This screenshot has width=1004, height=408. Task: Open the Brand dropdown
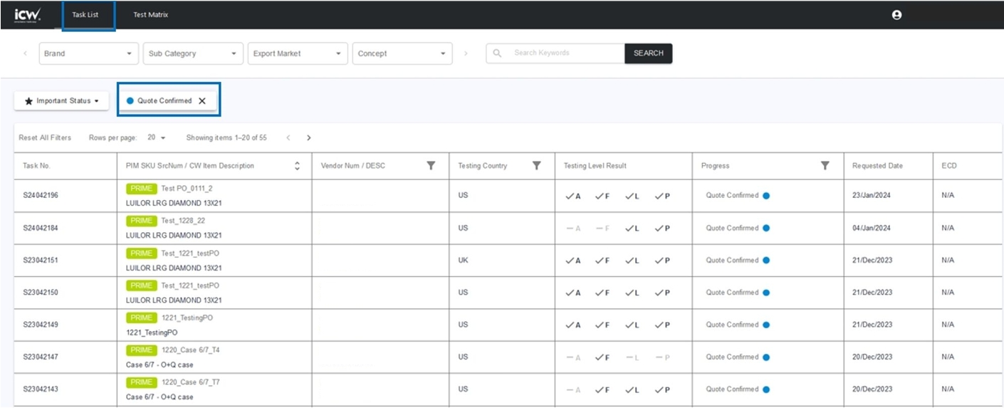point(88,53)
